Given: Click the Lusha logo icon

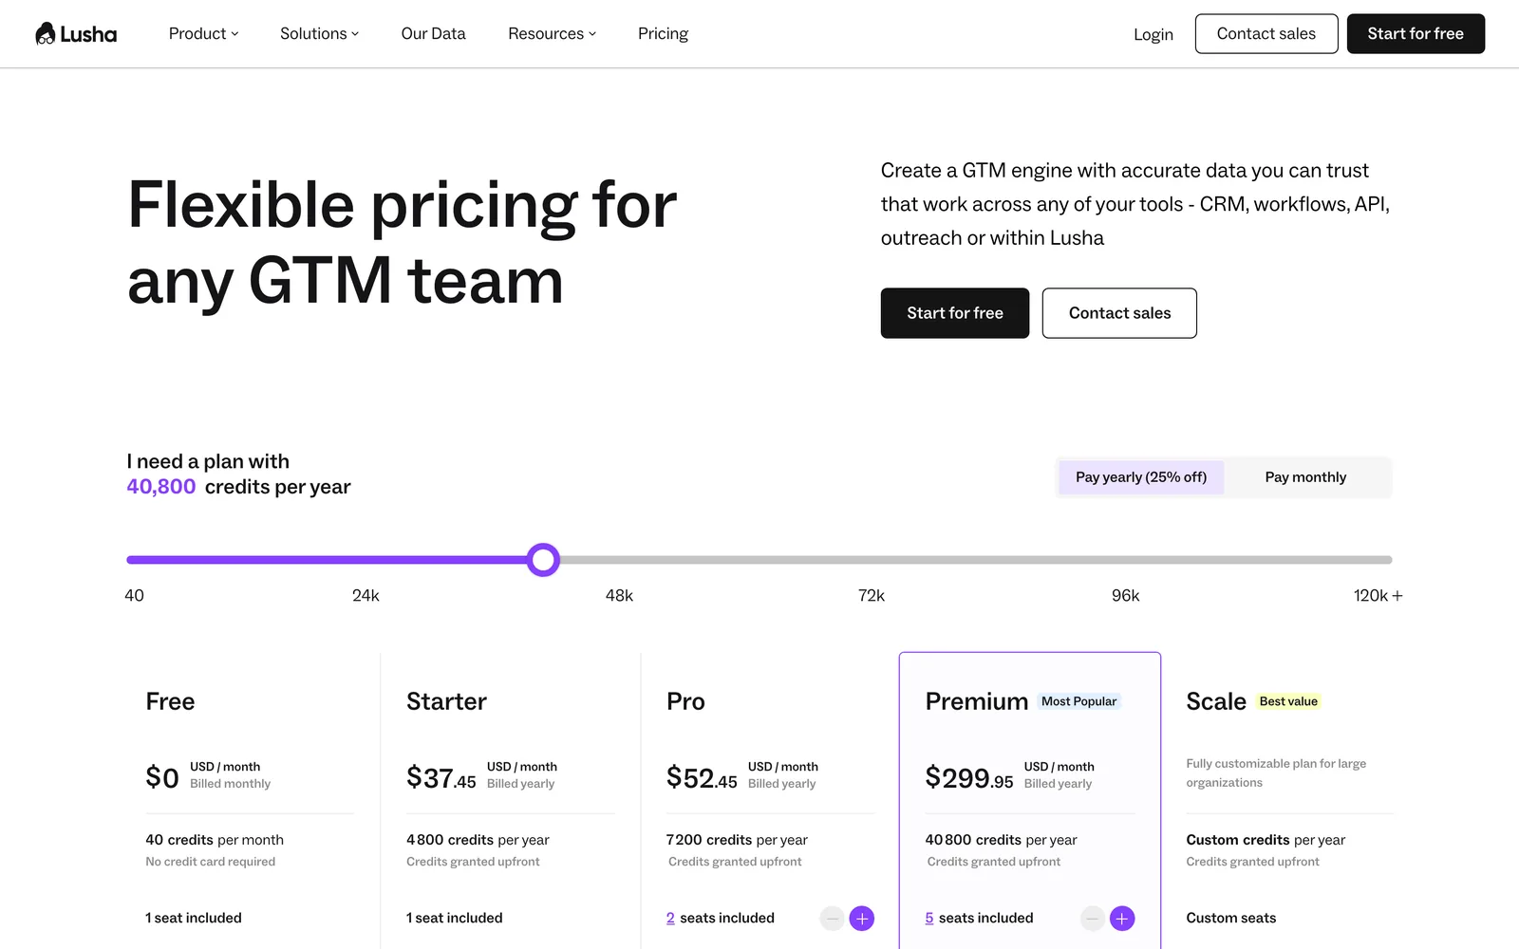Looking at the screenshot, I should click(46, 34).
